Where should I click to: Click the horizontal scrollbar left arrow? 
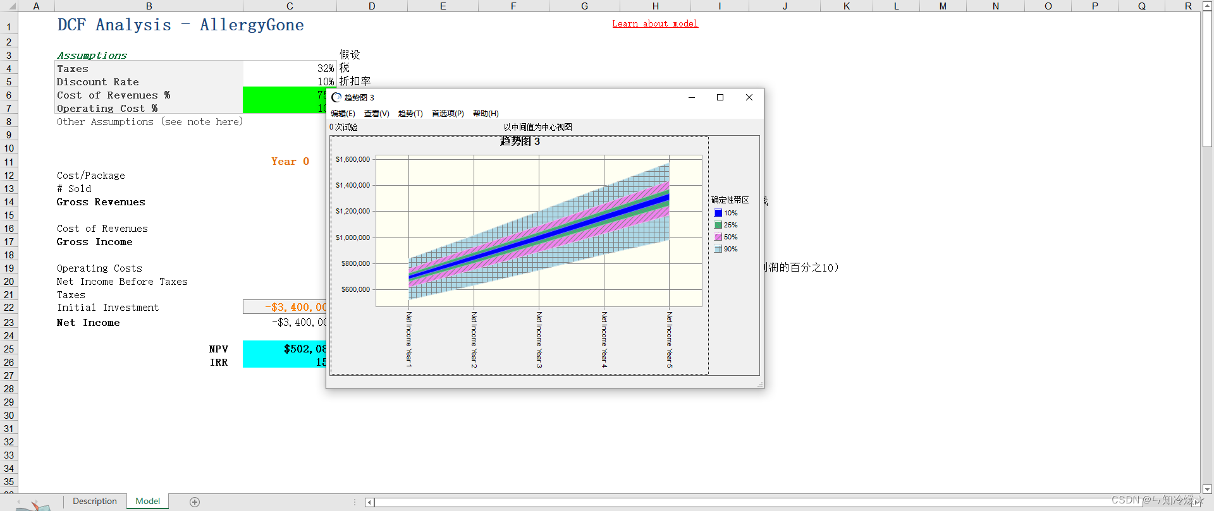coord(370,502)
